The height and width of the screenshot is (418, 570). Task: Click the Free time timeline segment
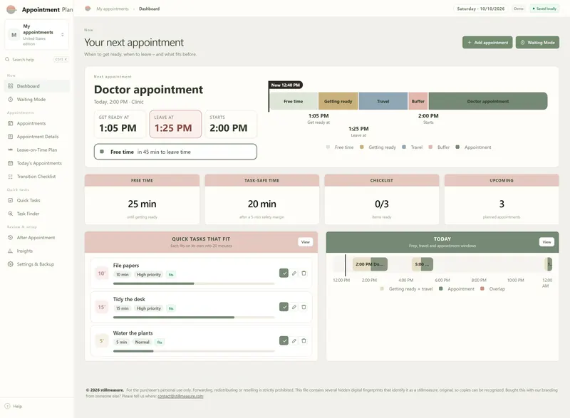tap(294, 101)
